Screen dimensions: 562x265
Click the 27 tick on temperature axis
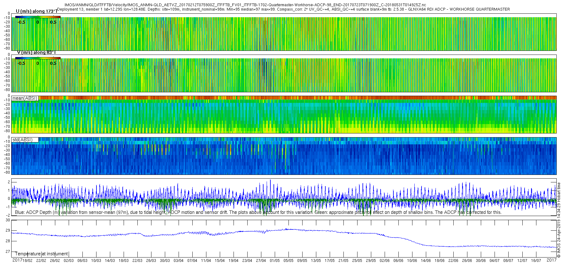(x=8, y=252)
